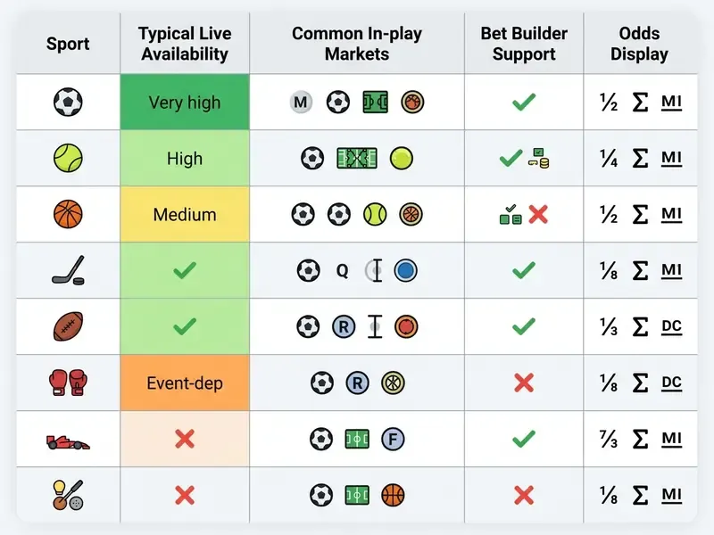The image size is (714, 535).
Task: Click the tennis ball sport icon
Action: point(68,158)
